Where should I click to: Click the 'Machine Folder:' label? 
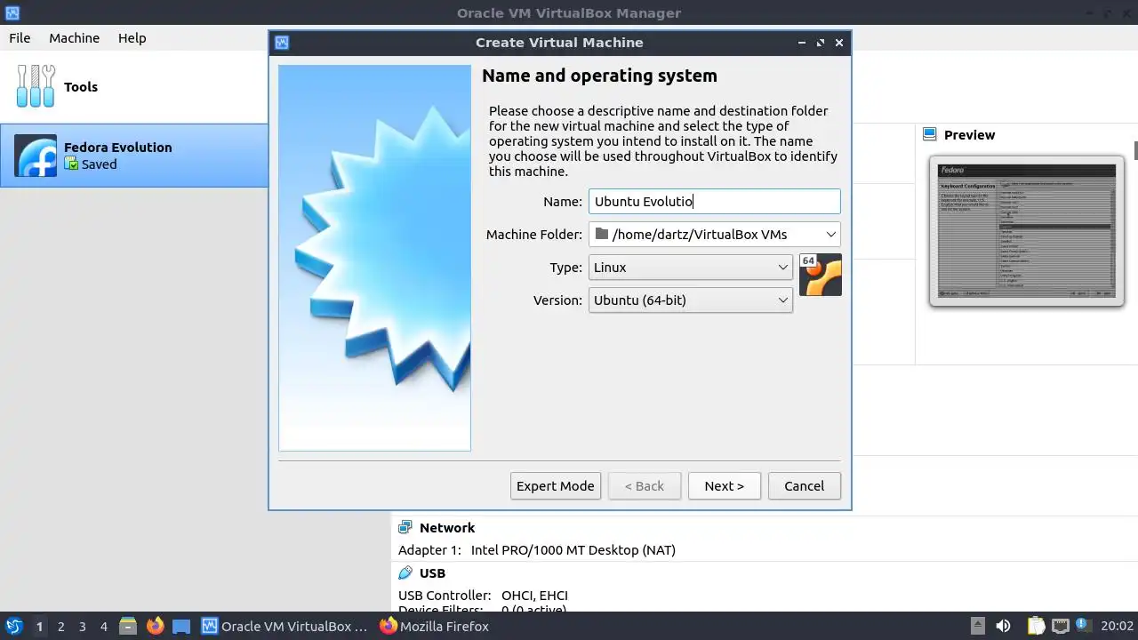click(x=534, y=235)
